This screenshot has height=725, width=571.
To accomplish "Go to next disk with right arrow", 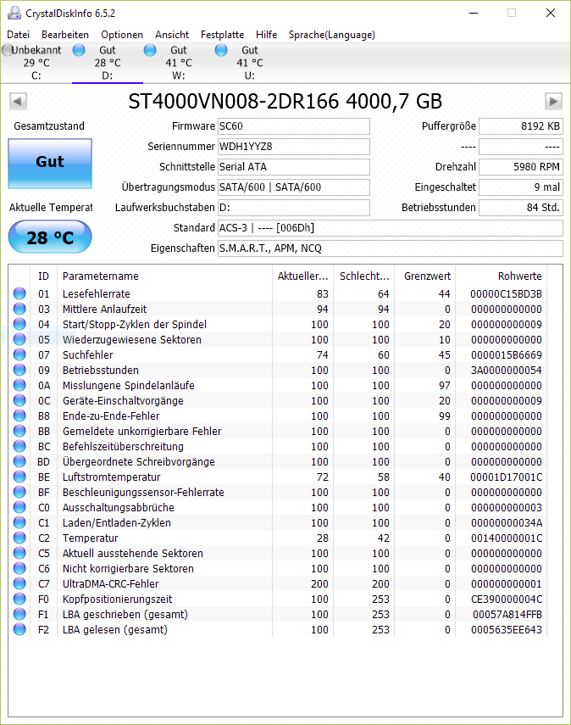I will point(553,101).
